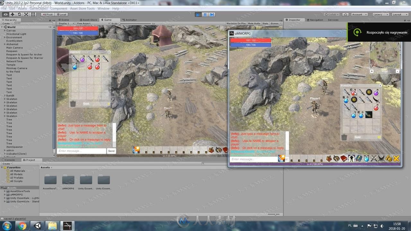Click the Step frame button
The height and width of the screenshot is (231, 411).
click(x=212, y=14)
